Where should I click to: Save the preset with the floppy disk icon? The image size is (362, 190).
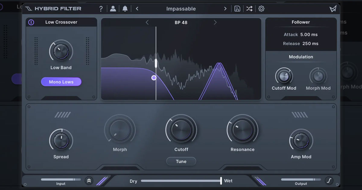[237, 9]
